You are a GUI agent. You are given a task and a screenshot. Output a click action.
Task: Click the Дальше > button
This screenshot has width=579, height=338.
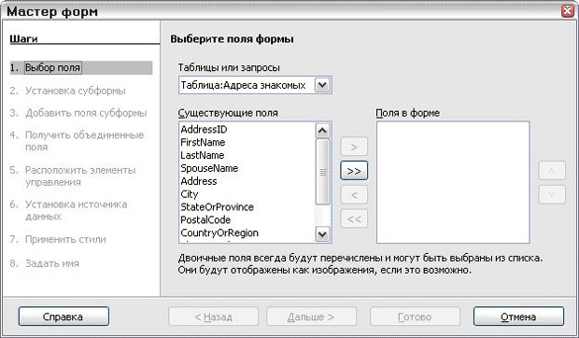coord(311,317)
